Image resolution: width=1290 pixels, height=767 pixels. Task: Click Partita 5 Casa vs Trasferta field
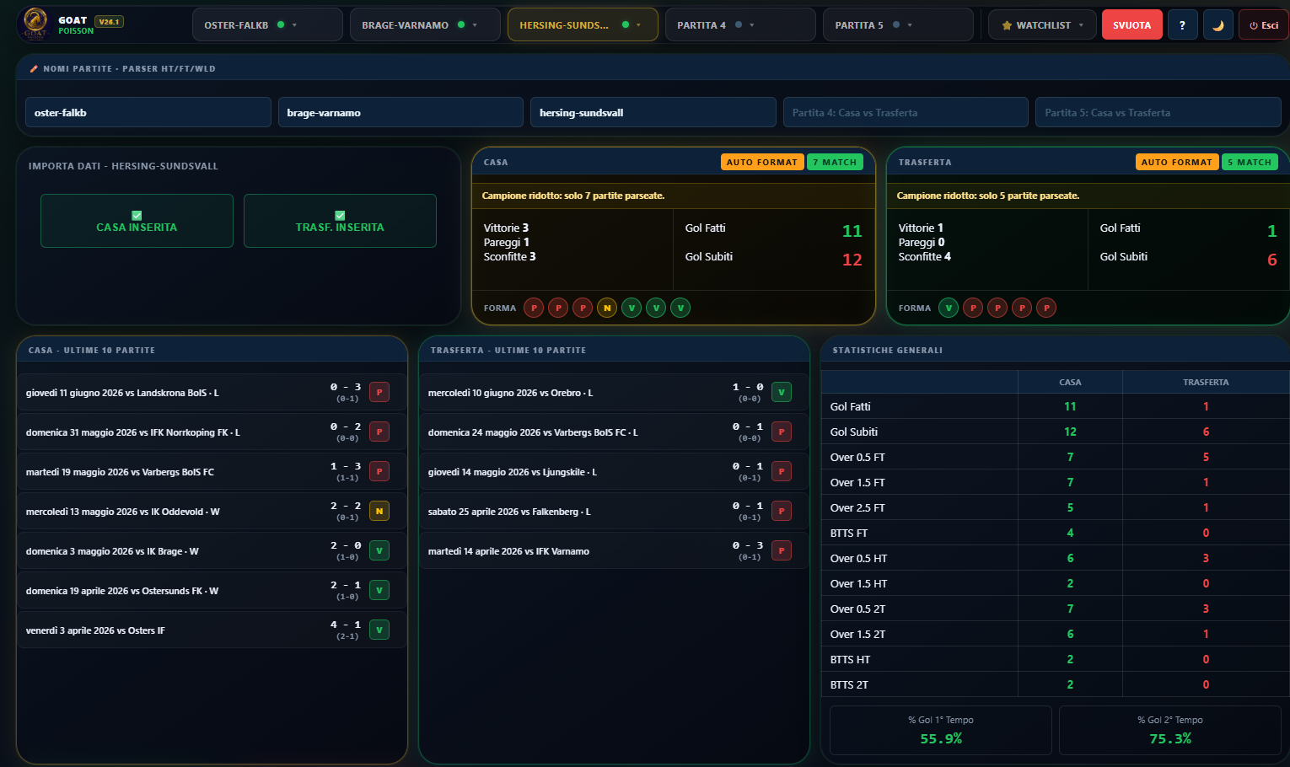[1158, 112]
